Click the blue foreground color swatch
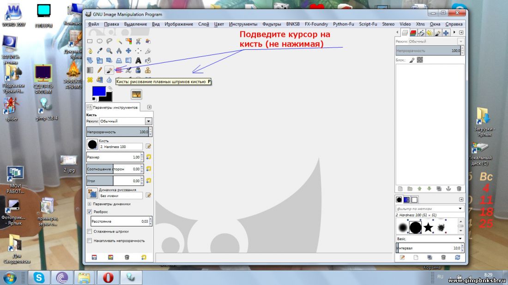508x285 pixels. tap(99, 91)
